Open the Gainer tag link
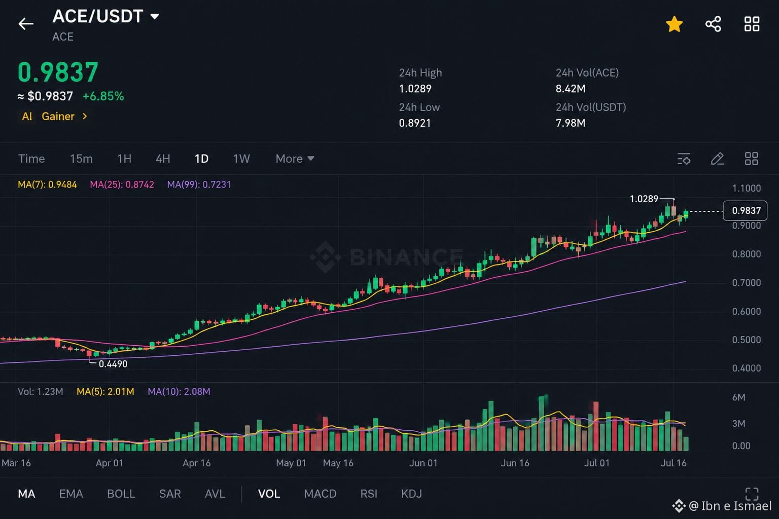 click(x=58, y=117)
